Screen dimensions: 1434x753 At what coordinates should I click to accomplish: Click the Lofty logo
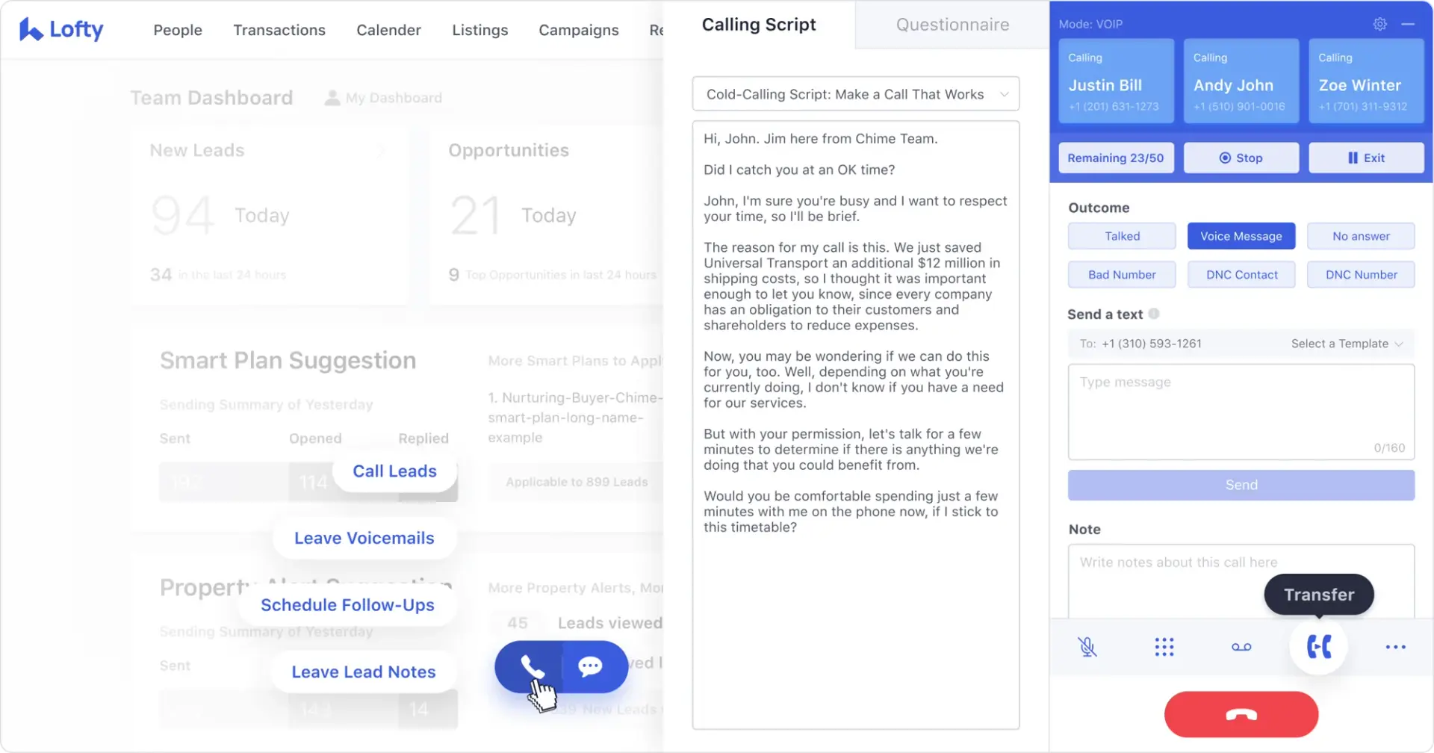61,29
